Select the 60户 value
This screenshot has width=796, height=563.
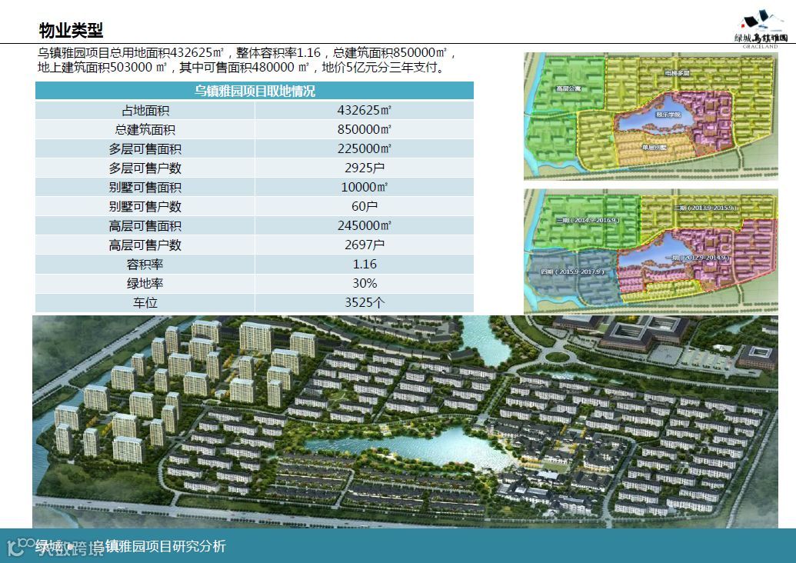[365, 207]
